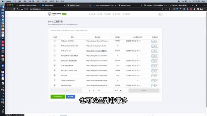
Task: Open the Dashboard item in AdGuard navigation
Action: (x=92, y=14)
